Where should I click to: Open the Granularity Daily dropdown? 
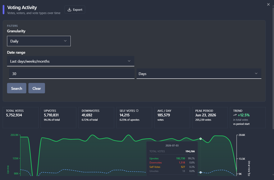[39, 41]
